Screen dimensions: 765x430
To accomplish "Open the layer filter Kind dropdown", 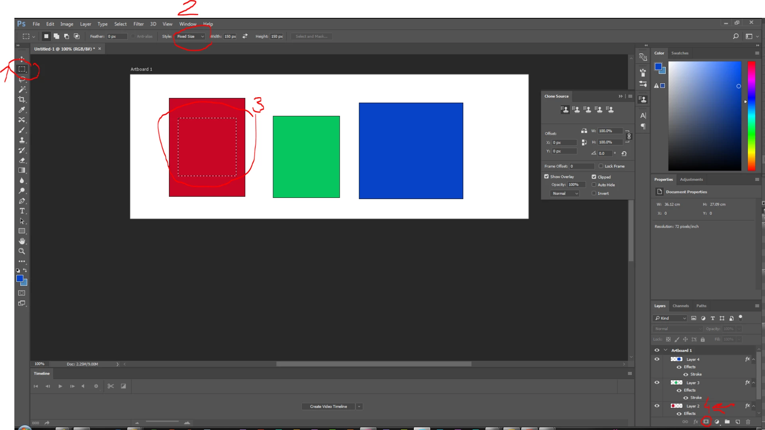I will 670,318.
